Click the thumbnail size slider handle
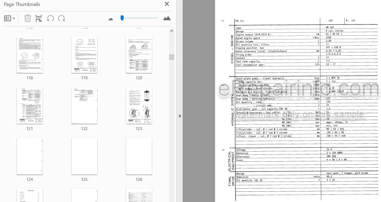 122,18
